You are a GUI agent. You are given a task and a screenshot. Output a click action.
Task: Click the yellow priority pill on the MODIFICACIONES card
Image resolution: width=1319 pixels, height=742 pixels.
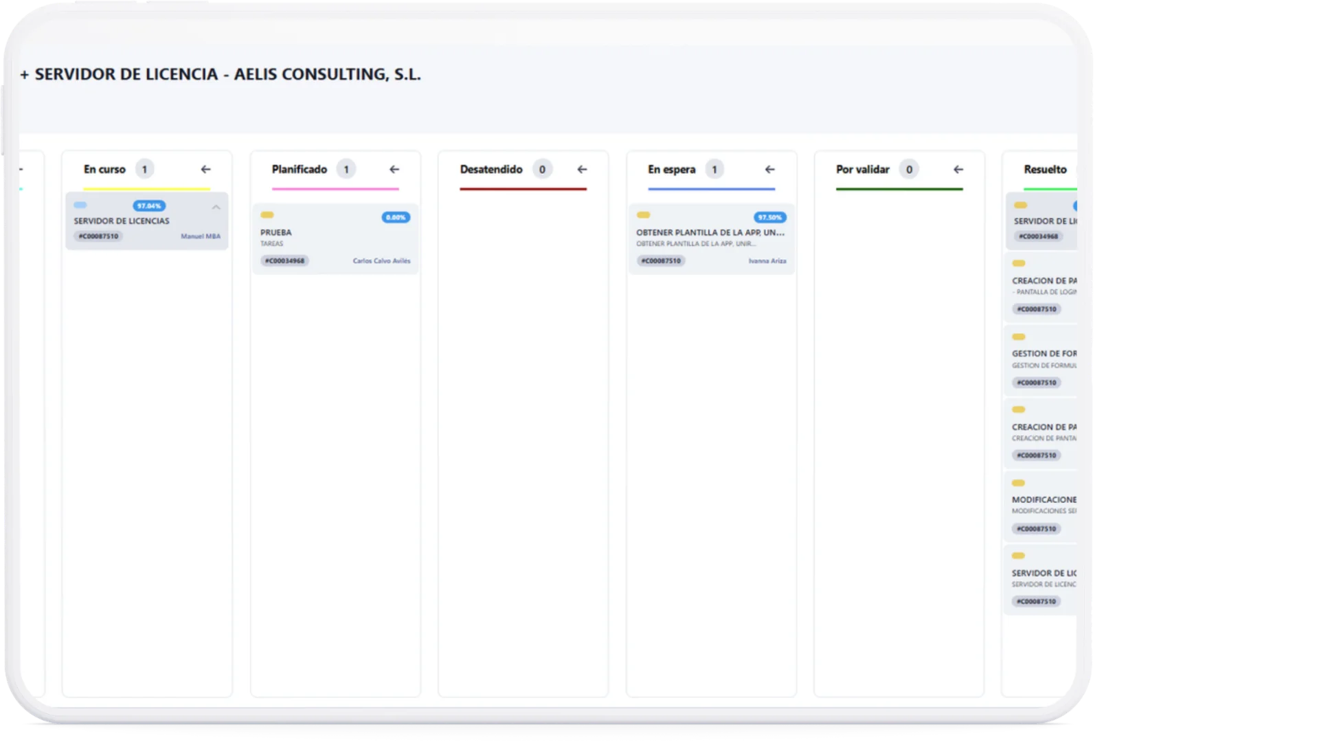[1019, 482]
